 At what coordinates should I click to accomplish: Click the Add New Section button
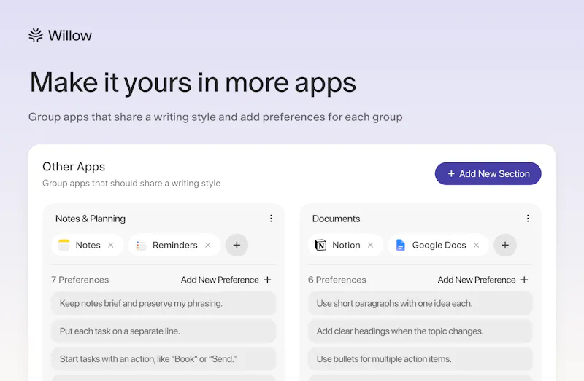[488, 173]
